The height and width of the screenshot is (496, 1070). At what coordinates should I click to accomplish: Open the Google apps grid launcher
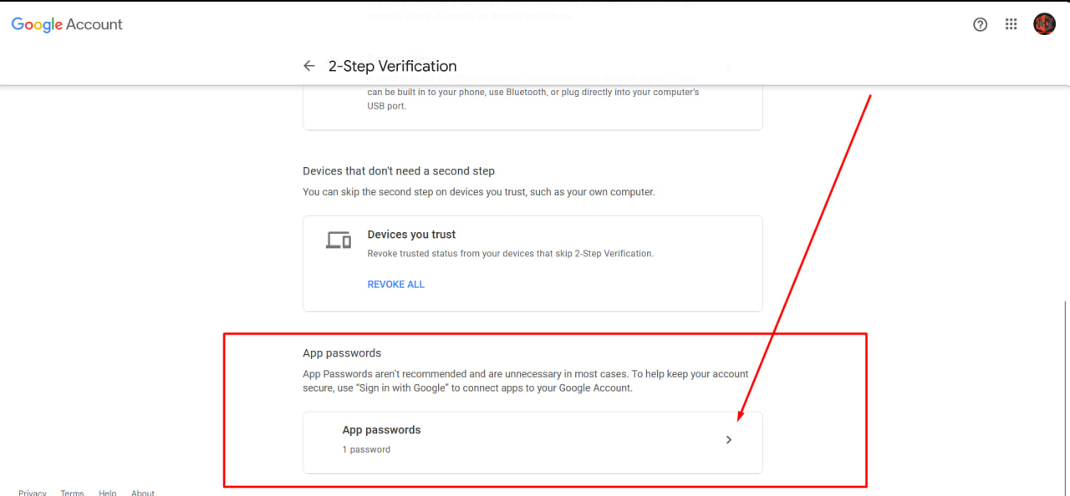click(x=1011, y=24)
